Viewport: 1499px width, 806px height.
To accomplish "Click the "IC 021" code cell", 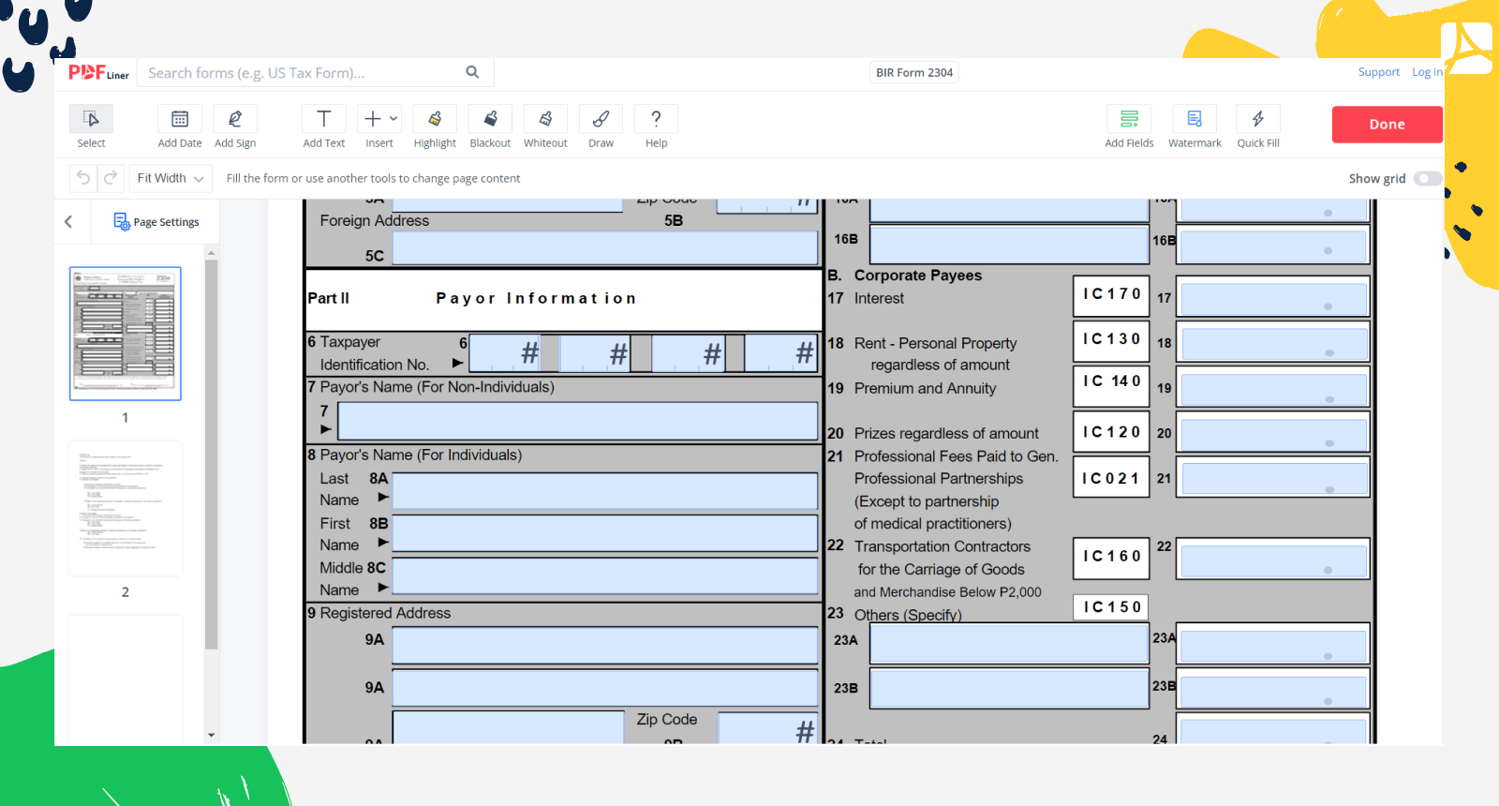I will point(1111,478).
